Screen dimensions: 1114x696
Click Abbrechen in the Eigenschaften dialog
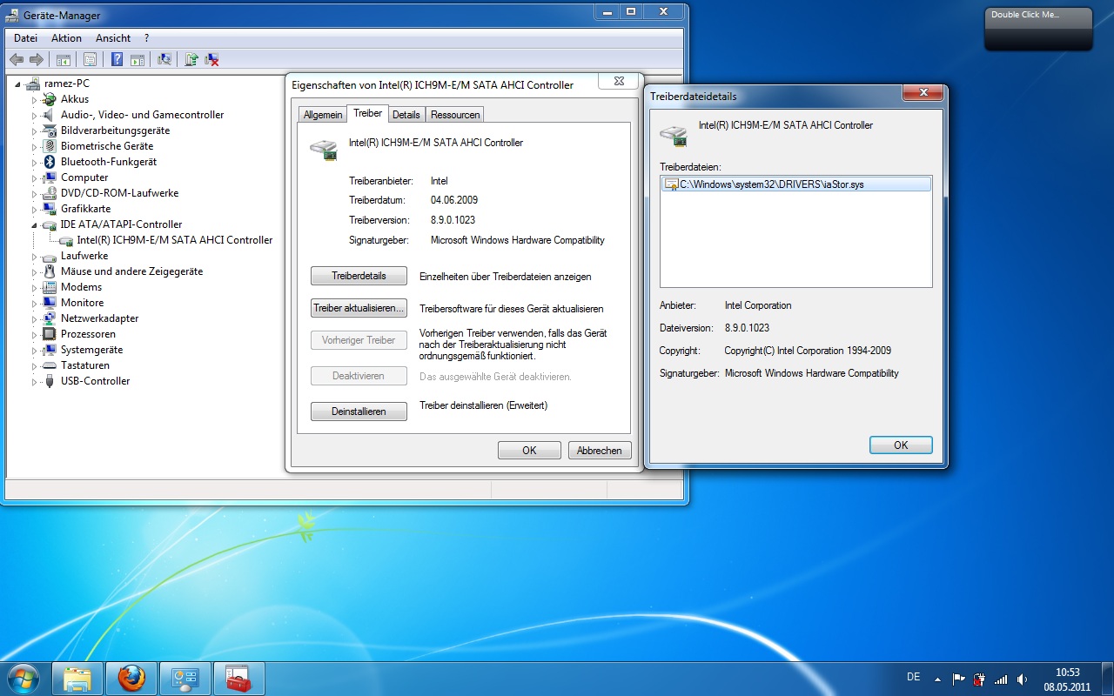600,451
